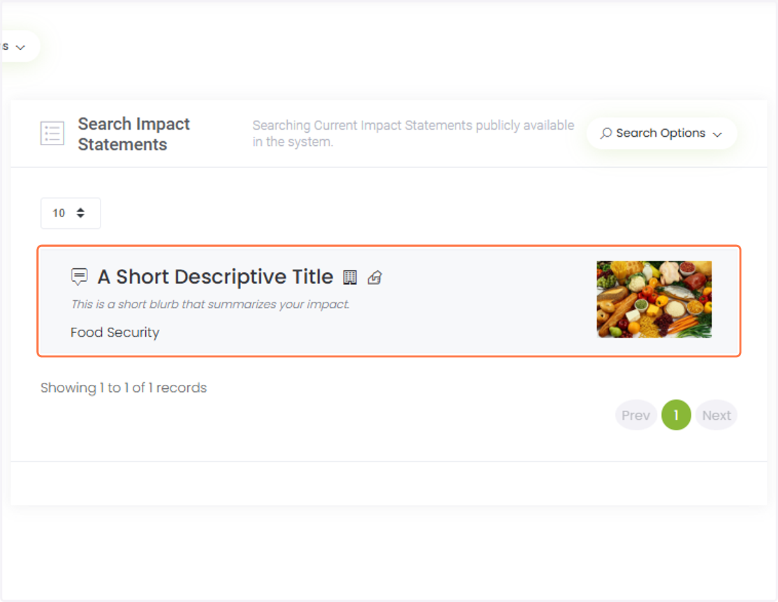Click the list icon beside Search Impact Statements
Viewport: 778px width, 602px height.
pyautogui.click(x=53, y=133)
